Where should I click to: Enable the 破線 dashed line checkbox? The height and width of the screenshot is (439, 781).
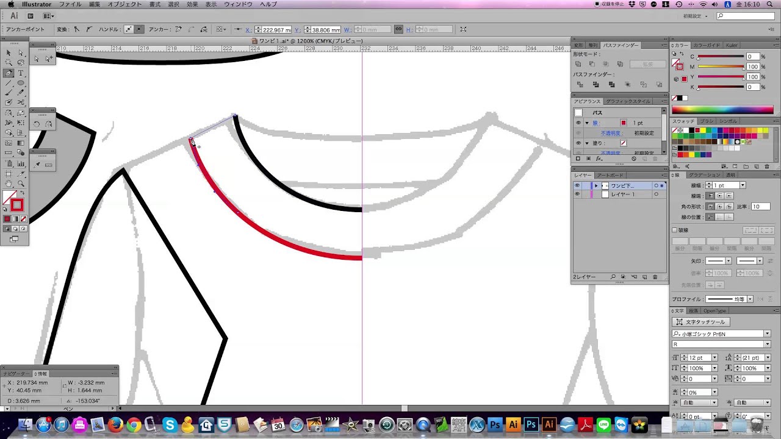(675, 230)
